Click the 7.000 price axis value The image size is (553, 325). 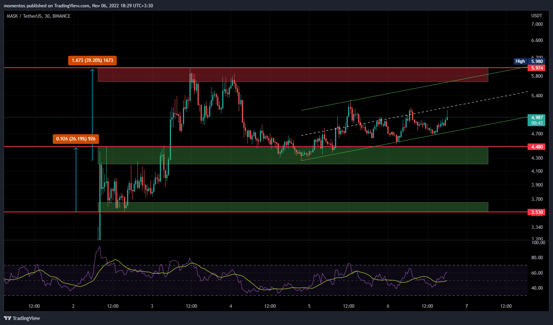pyautogui.click(x=537, y=24)
